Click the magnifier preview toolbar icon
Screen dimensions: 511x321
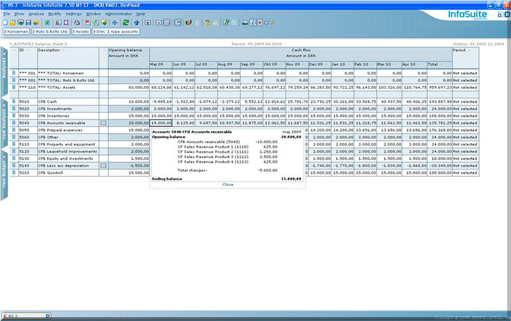coord(58,22)
